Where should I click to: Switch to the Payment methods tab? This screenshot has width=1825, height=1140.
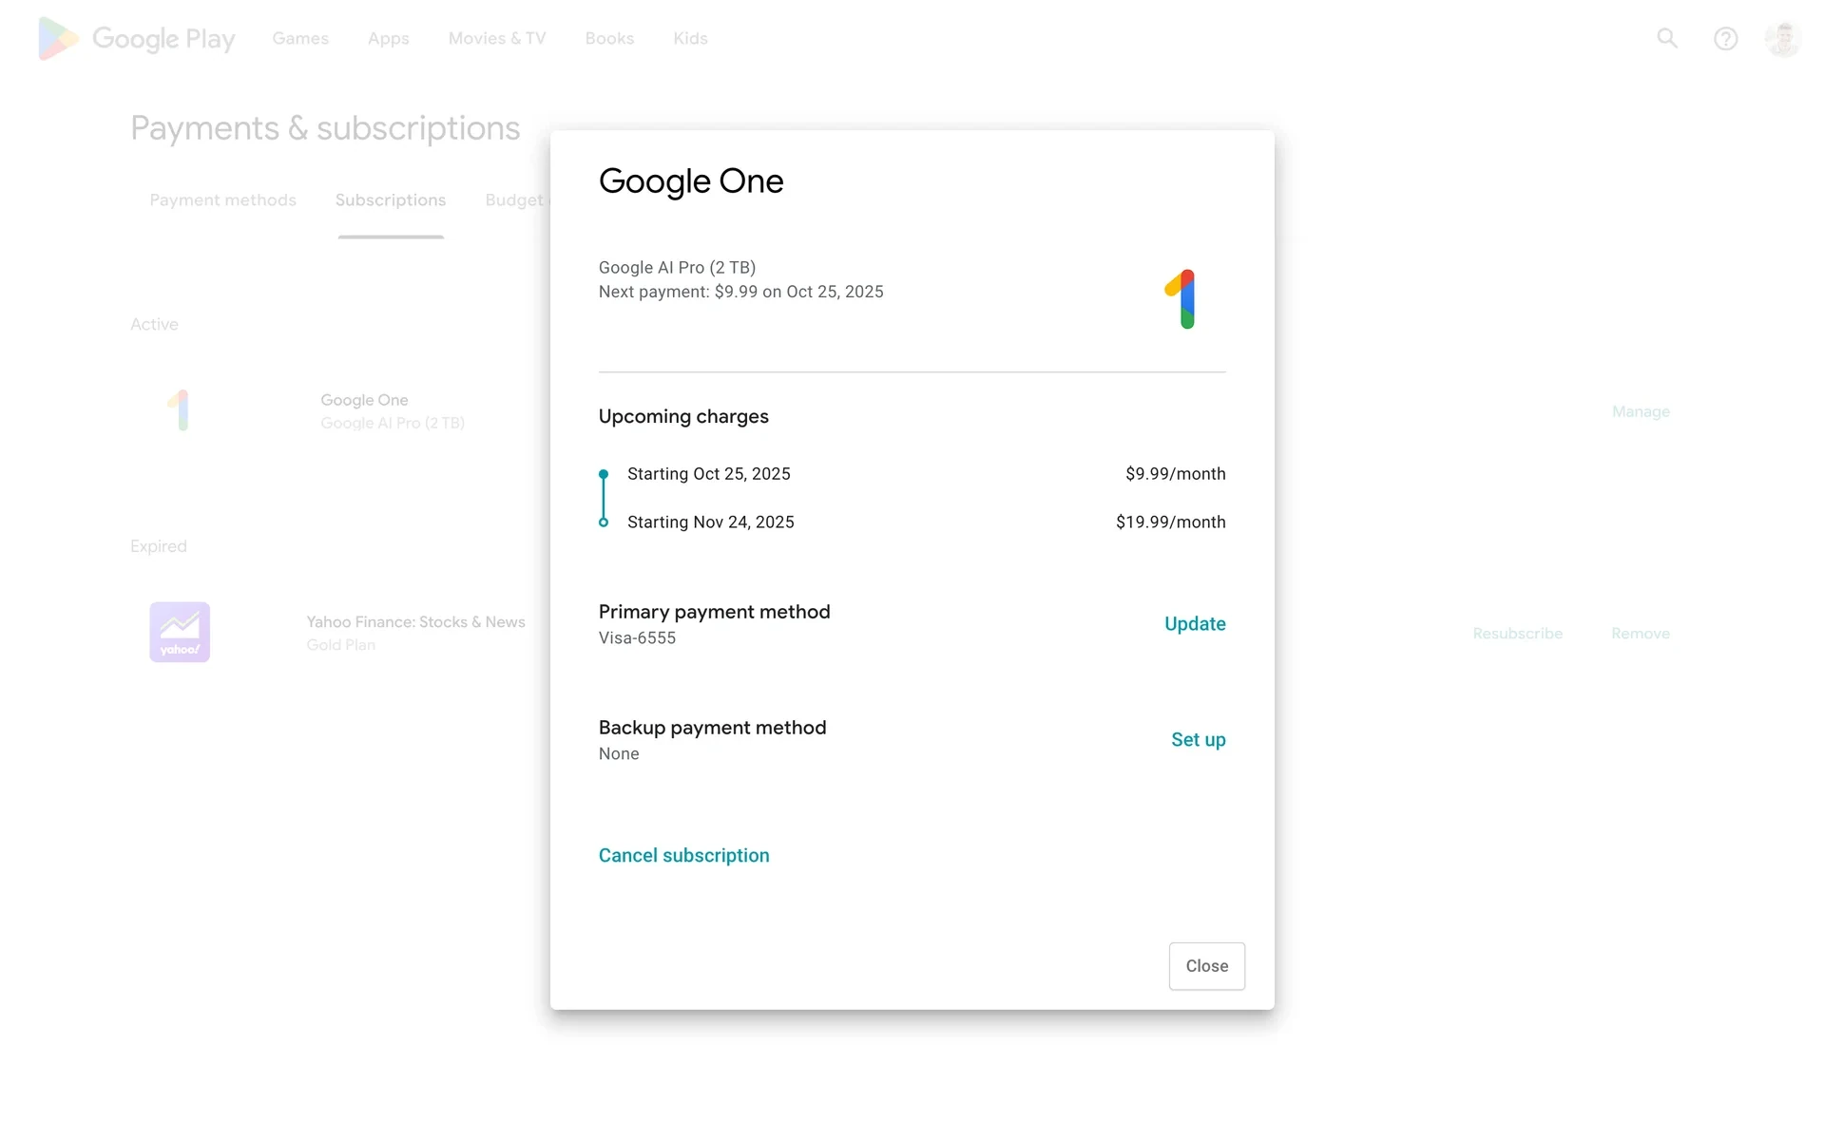click(223, 200)
